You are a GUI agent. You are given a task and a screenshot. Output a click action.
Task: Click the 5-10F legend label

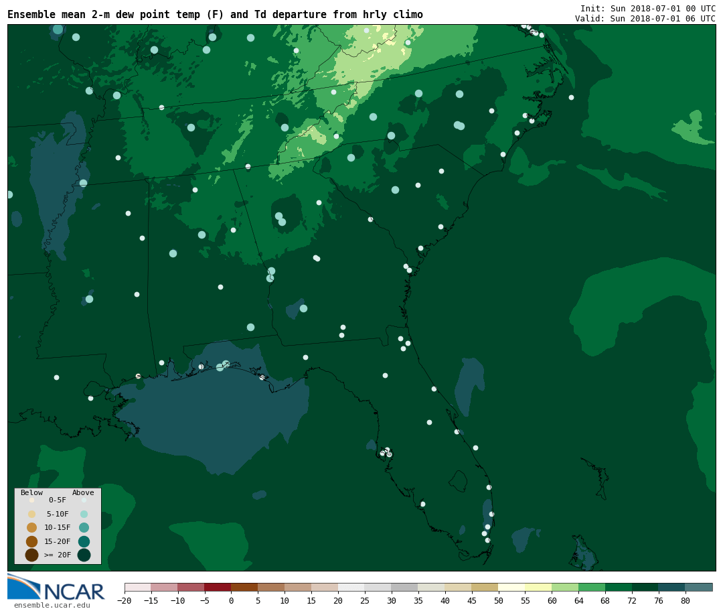click(x=58, y=515)
